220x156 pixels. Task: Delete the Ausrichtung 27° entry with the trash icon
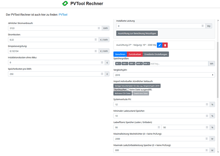click(165, 45)
